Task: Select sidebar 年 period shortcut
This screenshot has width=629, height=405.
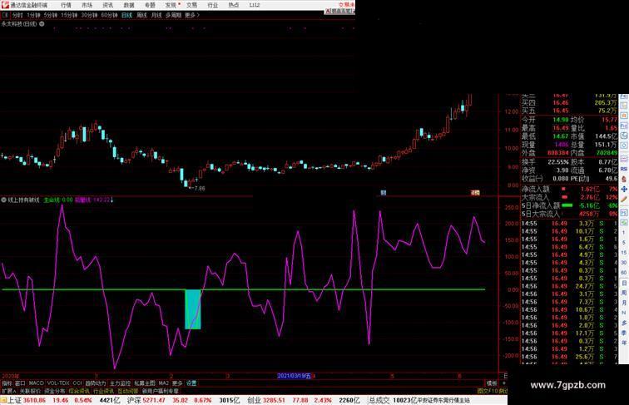Action: (624, 343)
